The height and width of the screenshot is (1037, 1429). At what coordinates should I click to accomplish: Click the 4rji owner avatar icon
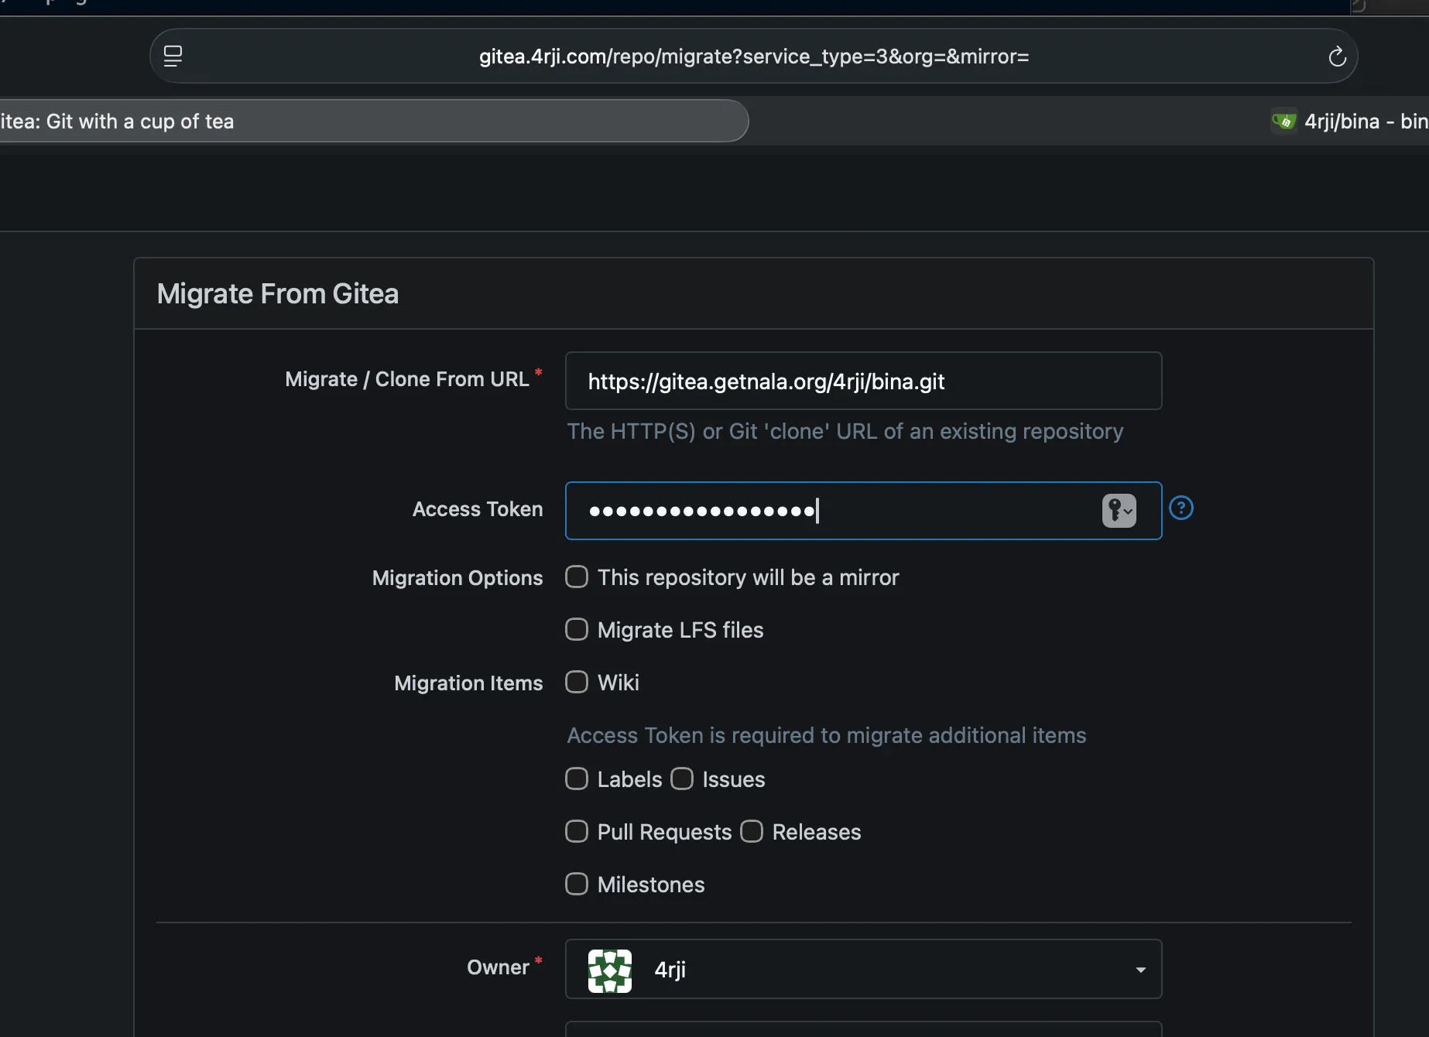pyautogui.click(x=610, y=969)
